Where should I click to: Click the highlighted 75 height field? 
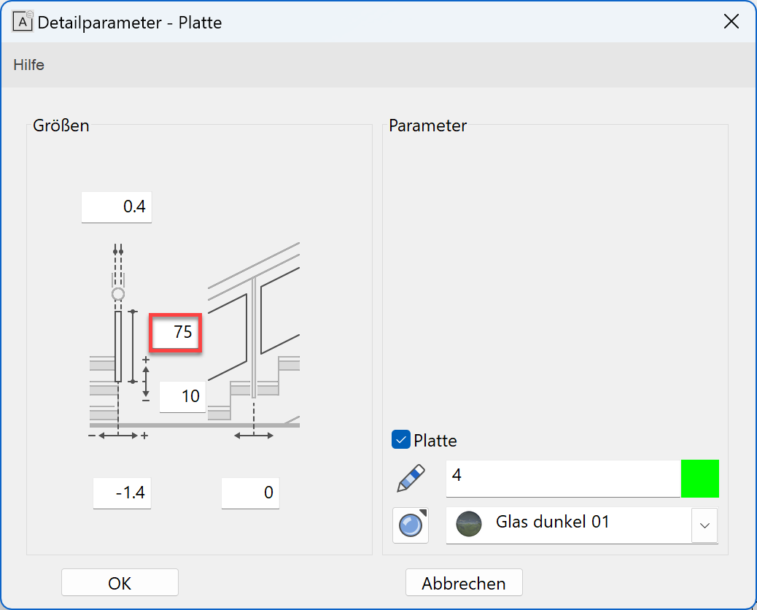tap(176, 333)
